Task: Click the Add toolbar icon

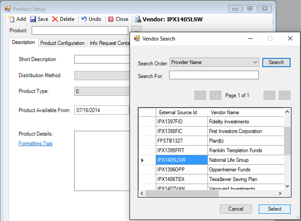Action: pyautogui.click(x=12, y=19)
